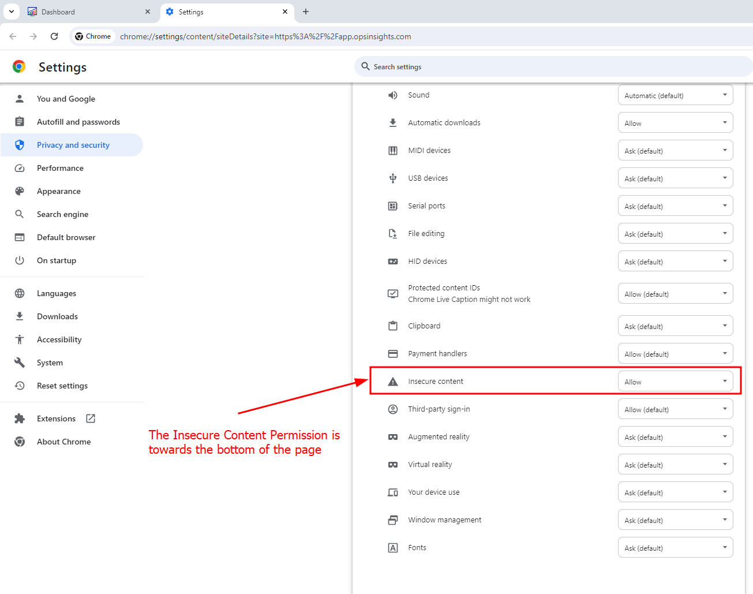Open About Chrome page
The width and height of the screenshot is (753, 594).
point(63,442)
